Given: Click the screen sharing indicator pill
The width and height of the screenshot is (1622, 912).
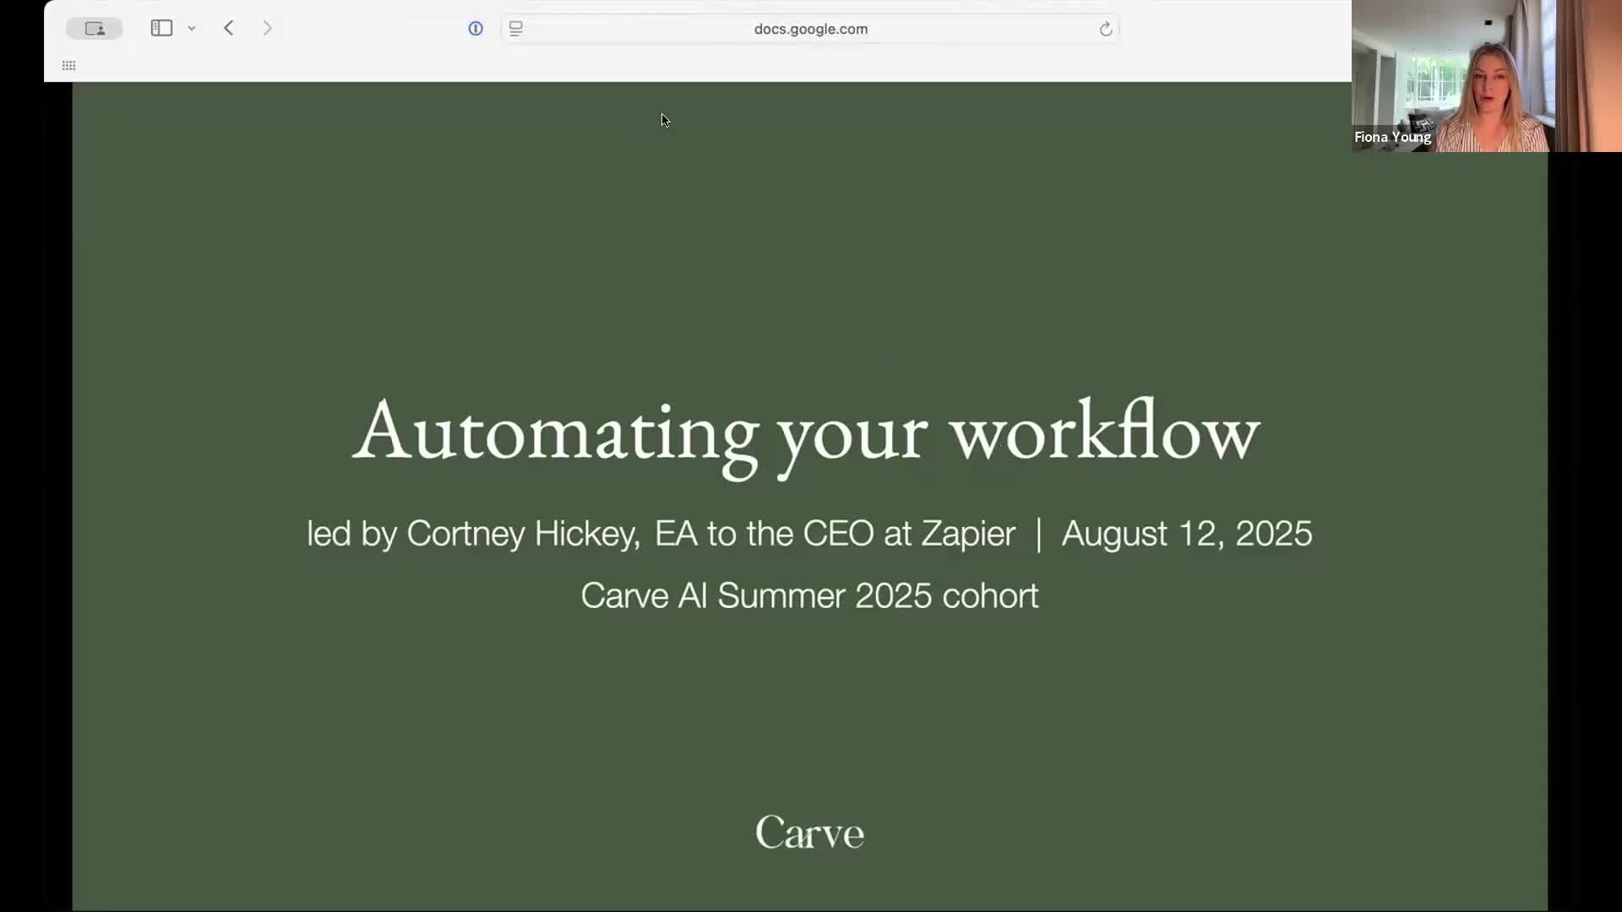Looking at the screenshot, I should [95, 29].
